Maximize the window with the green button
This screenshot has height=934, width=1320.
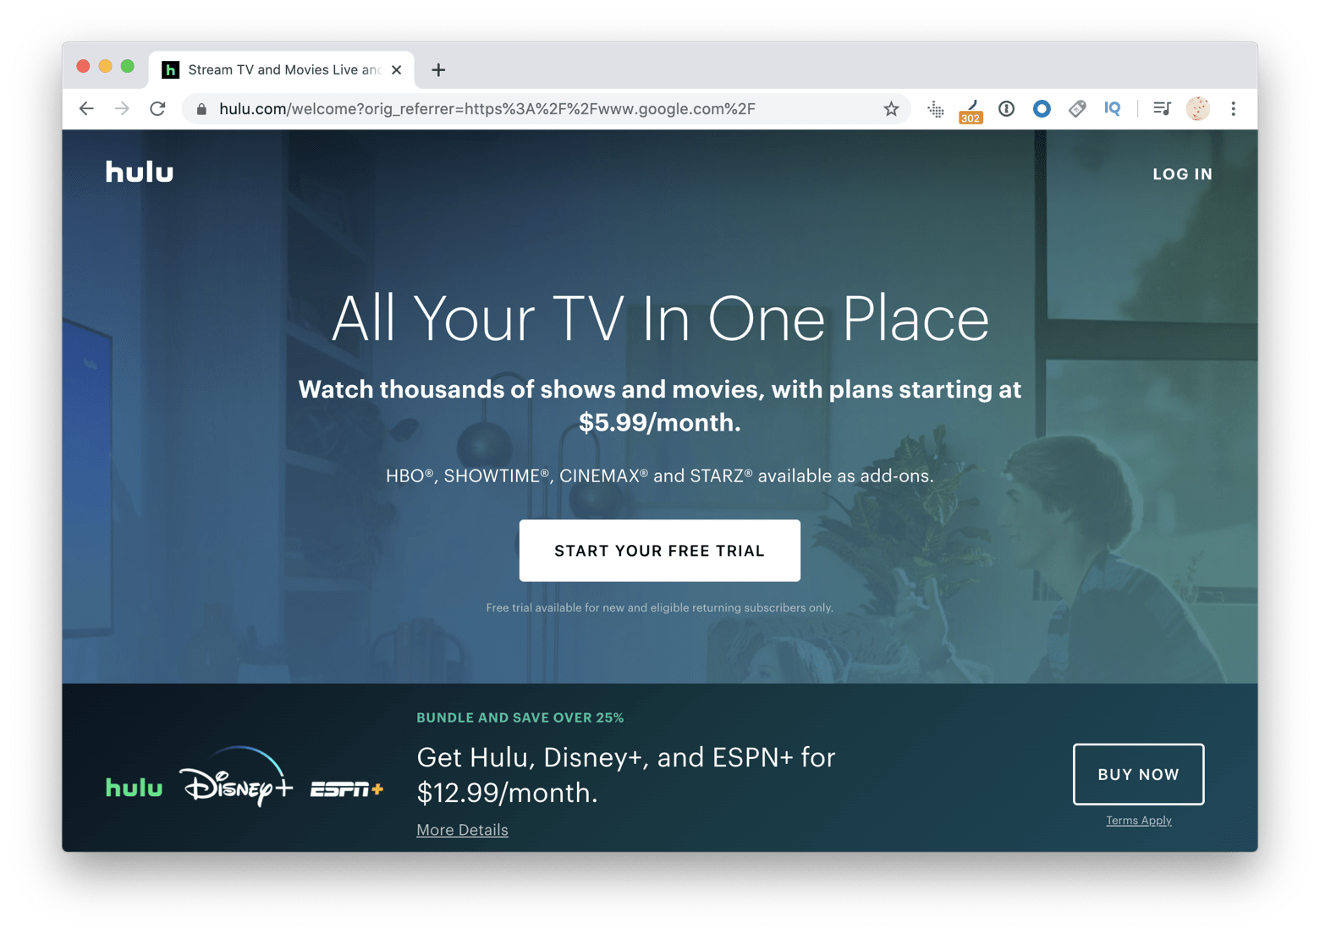pos(127,66)
